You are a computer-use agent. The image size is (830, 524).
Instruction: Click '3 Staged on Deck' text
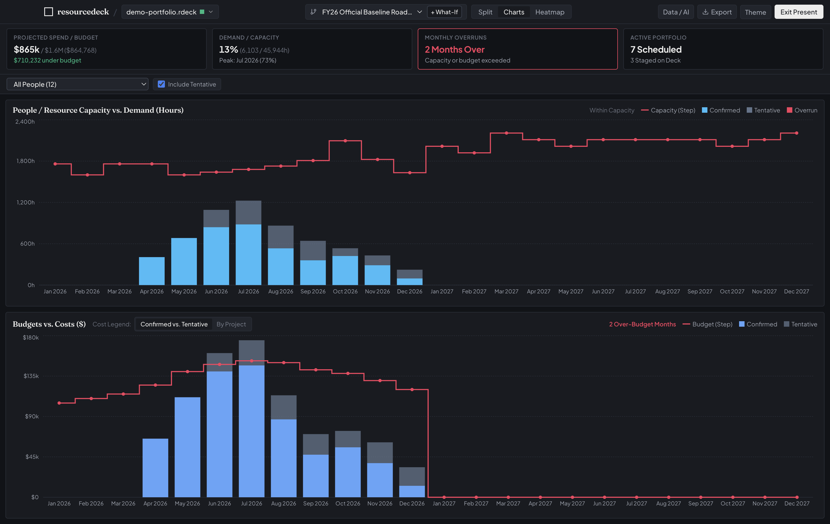[655, 60]
